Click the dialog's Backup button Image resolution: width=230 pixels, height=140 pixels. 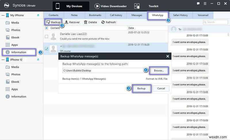141,88
